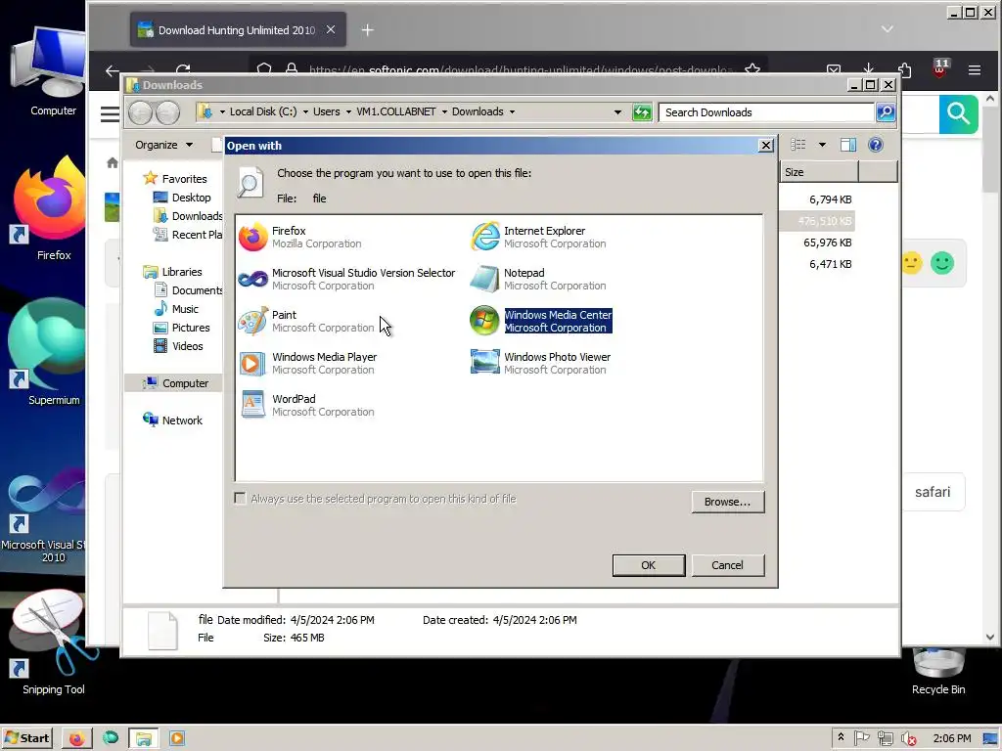Click Firefox icon in the taskbar
This screenshot has width=1002, height=751.
click(x=77, y=739)
